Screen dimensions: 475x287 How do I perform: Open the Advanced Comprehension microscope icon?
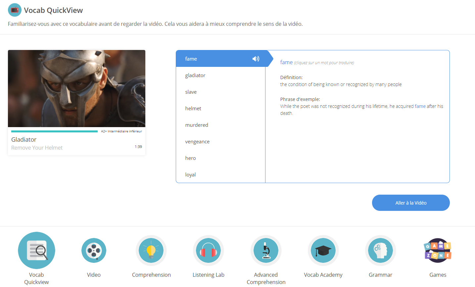[266, 251]
